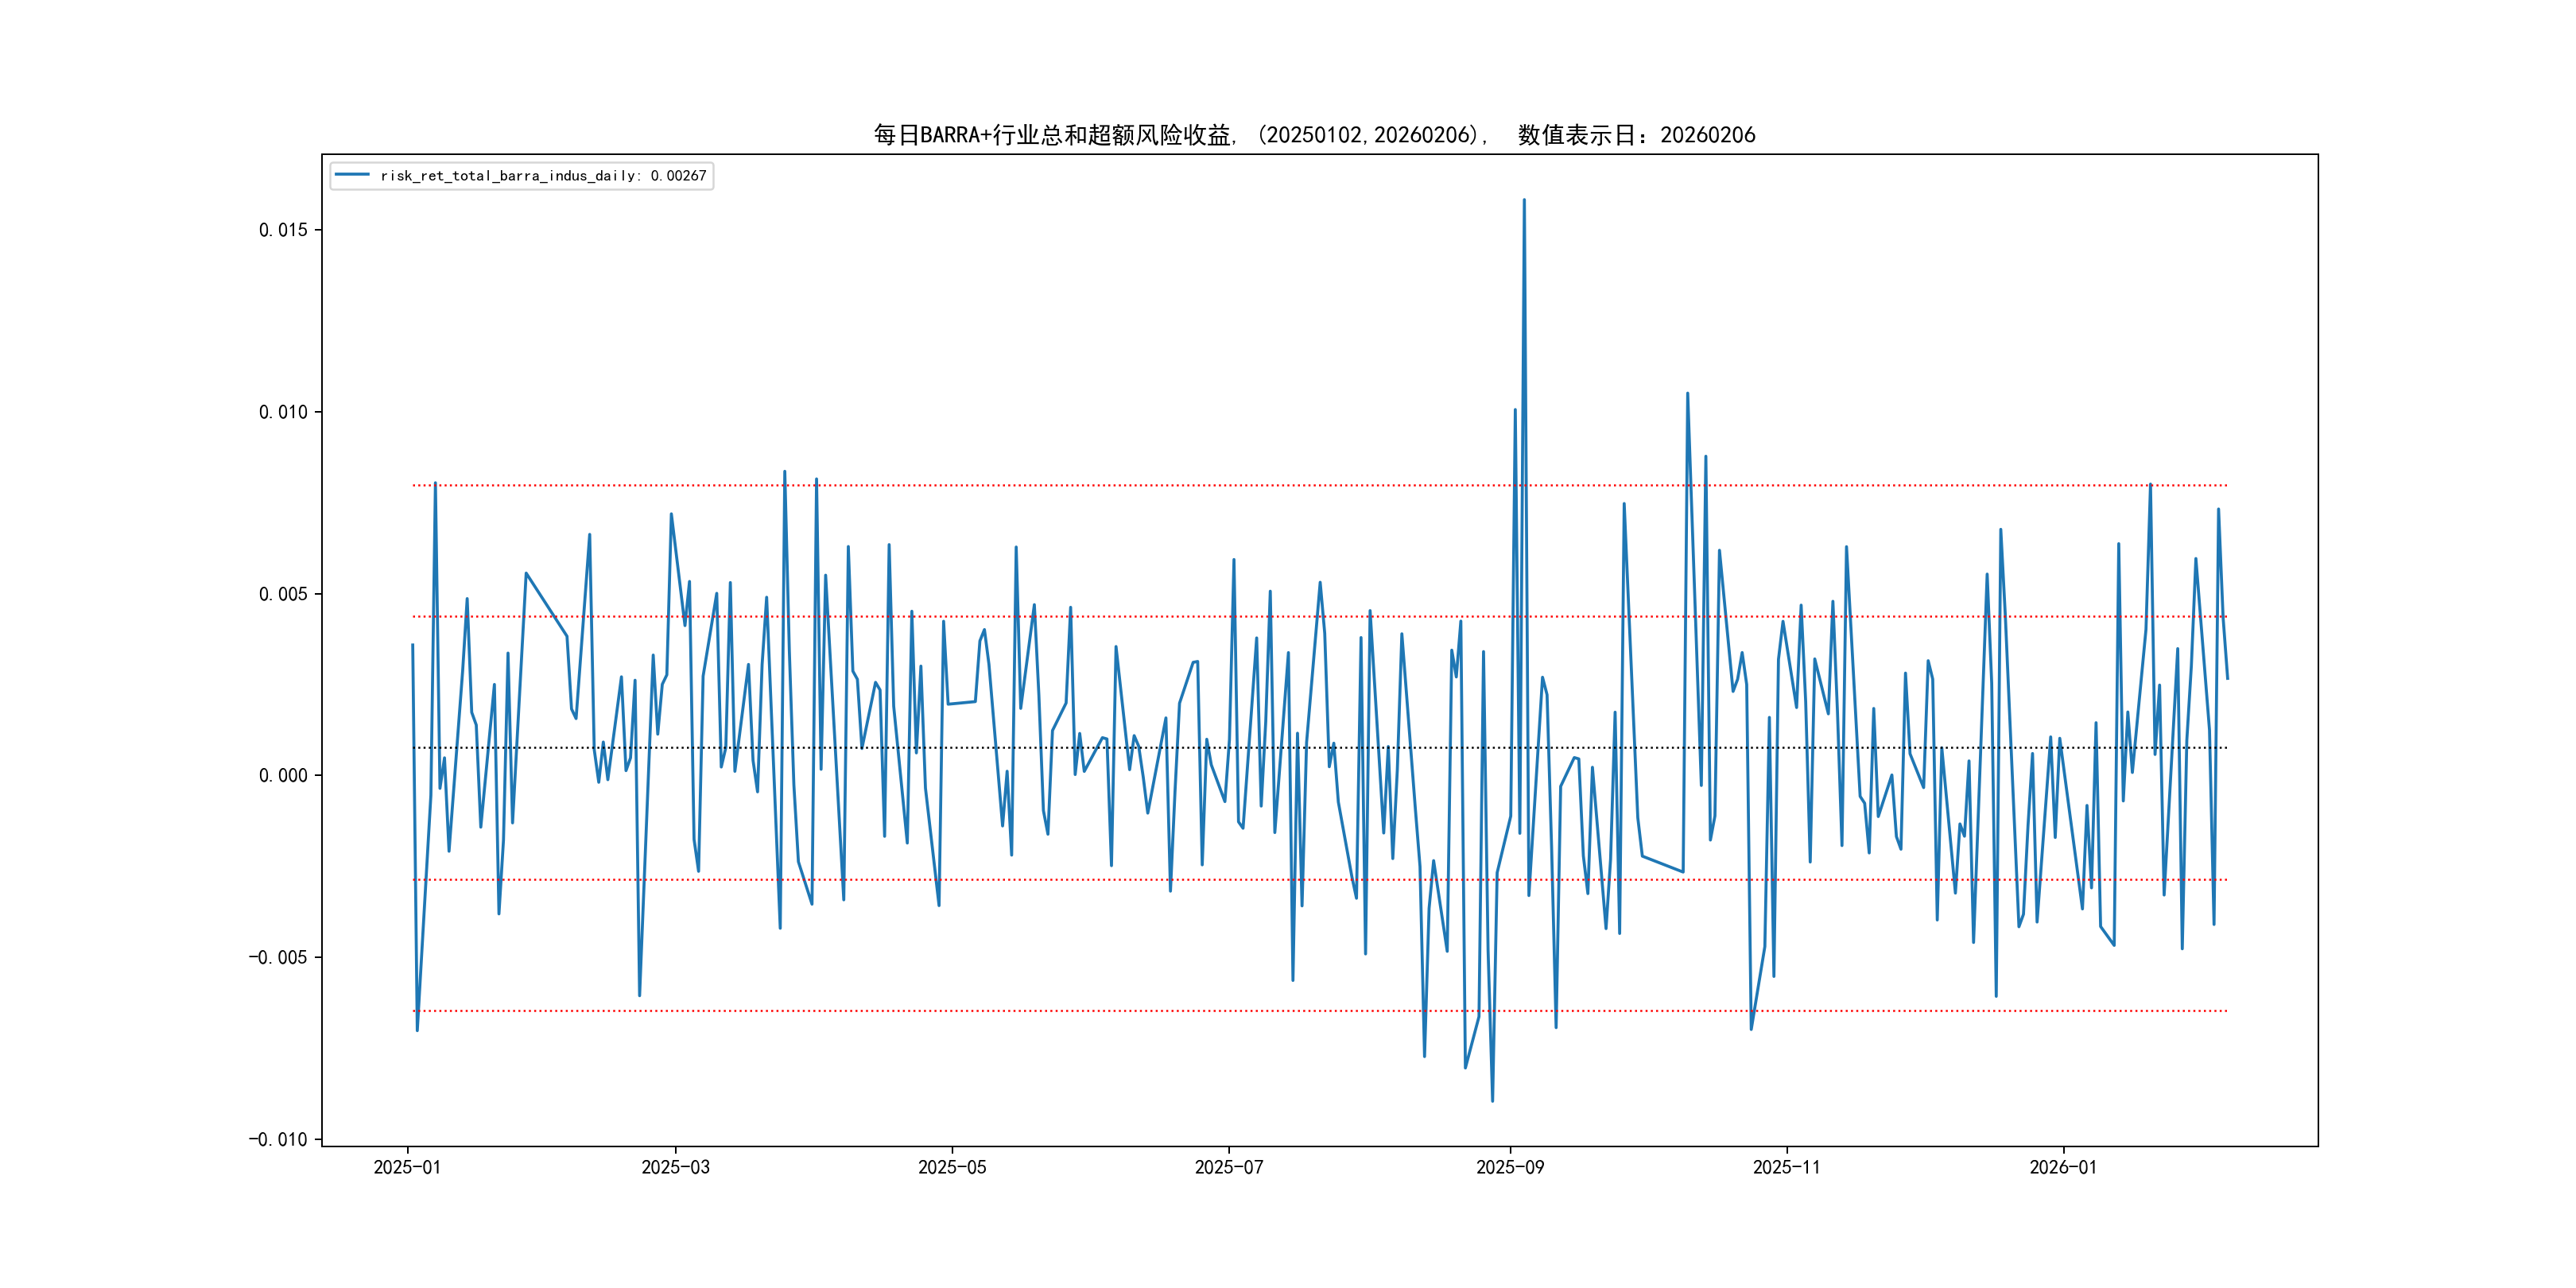Click the blue line sample in legend

[x=352, y=176]
